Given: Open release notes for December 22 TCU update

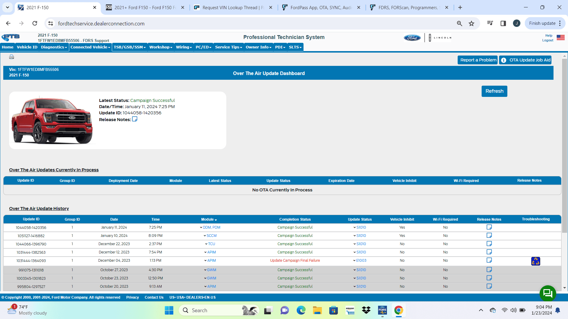Looking at the screenshot, I should click(489, 244).
